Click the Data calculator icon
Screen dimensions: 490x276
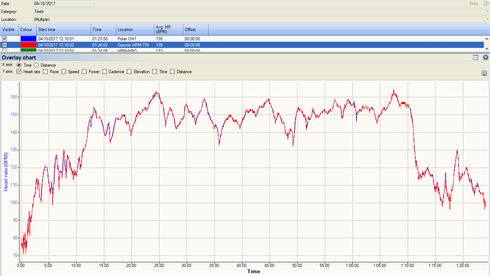pyautogui.click(x=485, y=4)
